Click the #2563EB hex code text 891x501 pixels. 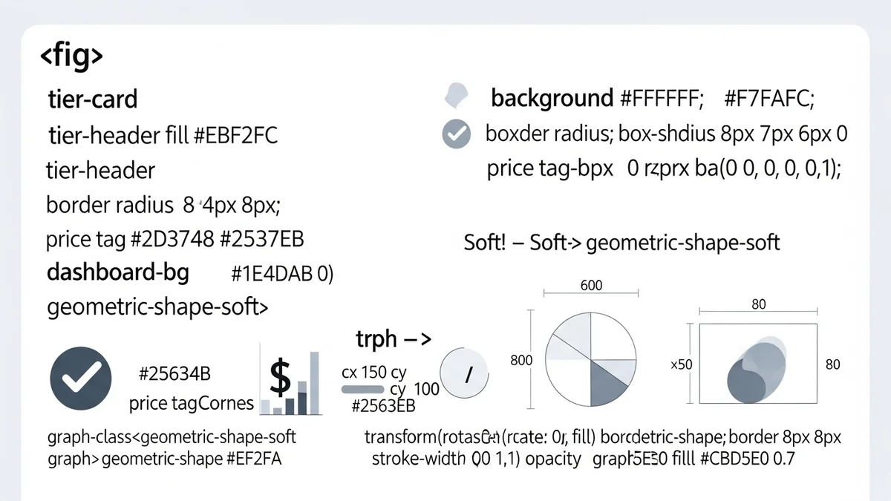[x=383, y=406]
